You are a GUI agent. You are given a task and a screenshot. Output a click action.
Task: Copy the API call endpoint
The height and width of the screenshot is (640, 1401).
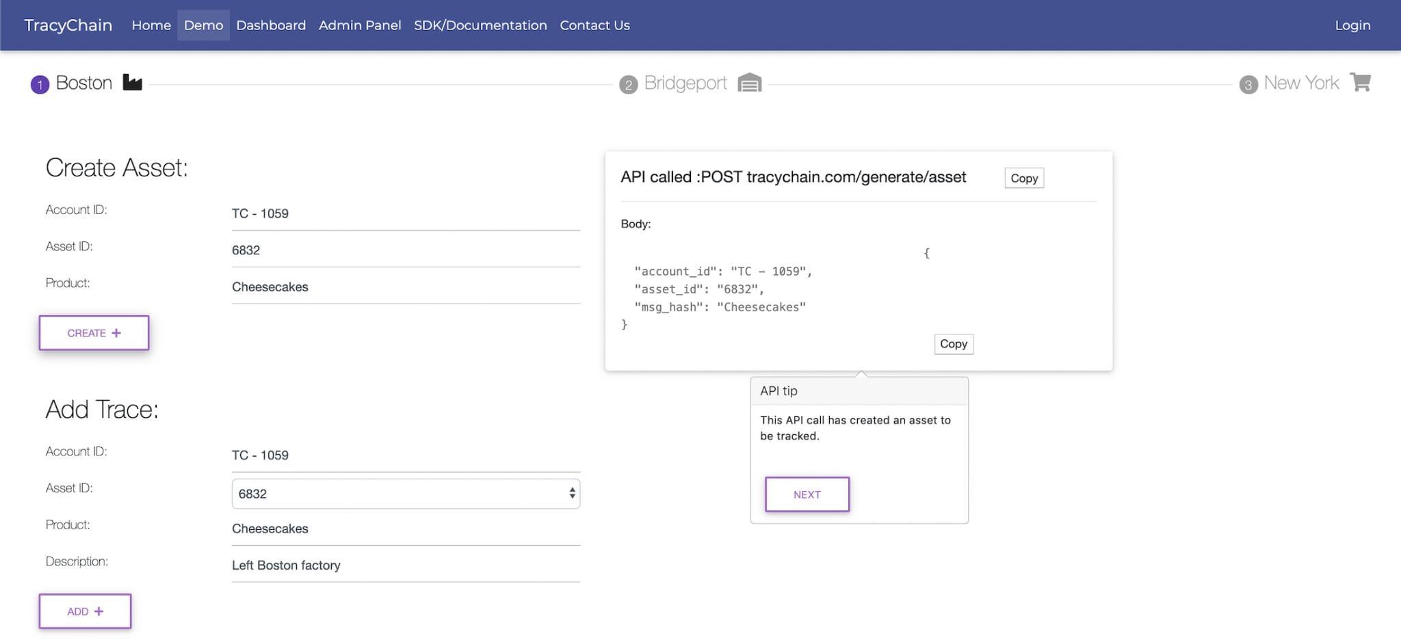coord(1023,178)
